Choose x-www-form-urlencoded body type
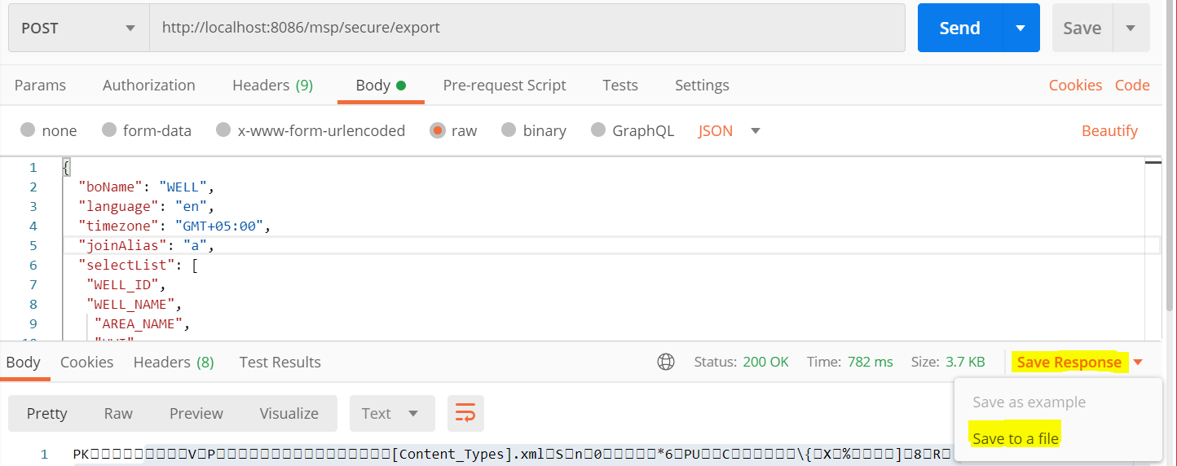 223,130
